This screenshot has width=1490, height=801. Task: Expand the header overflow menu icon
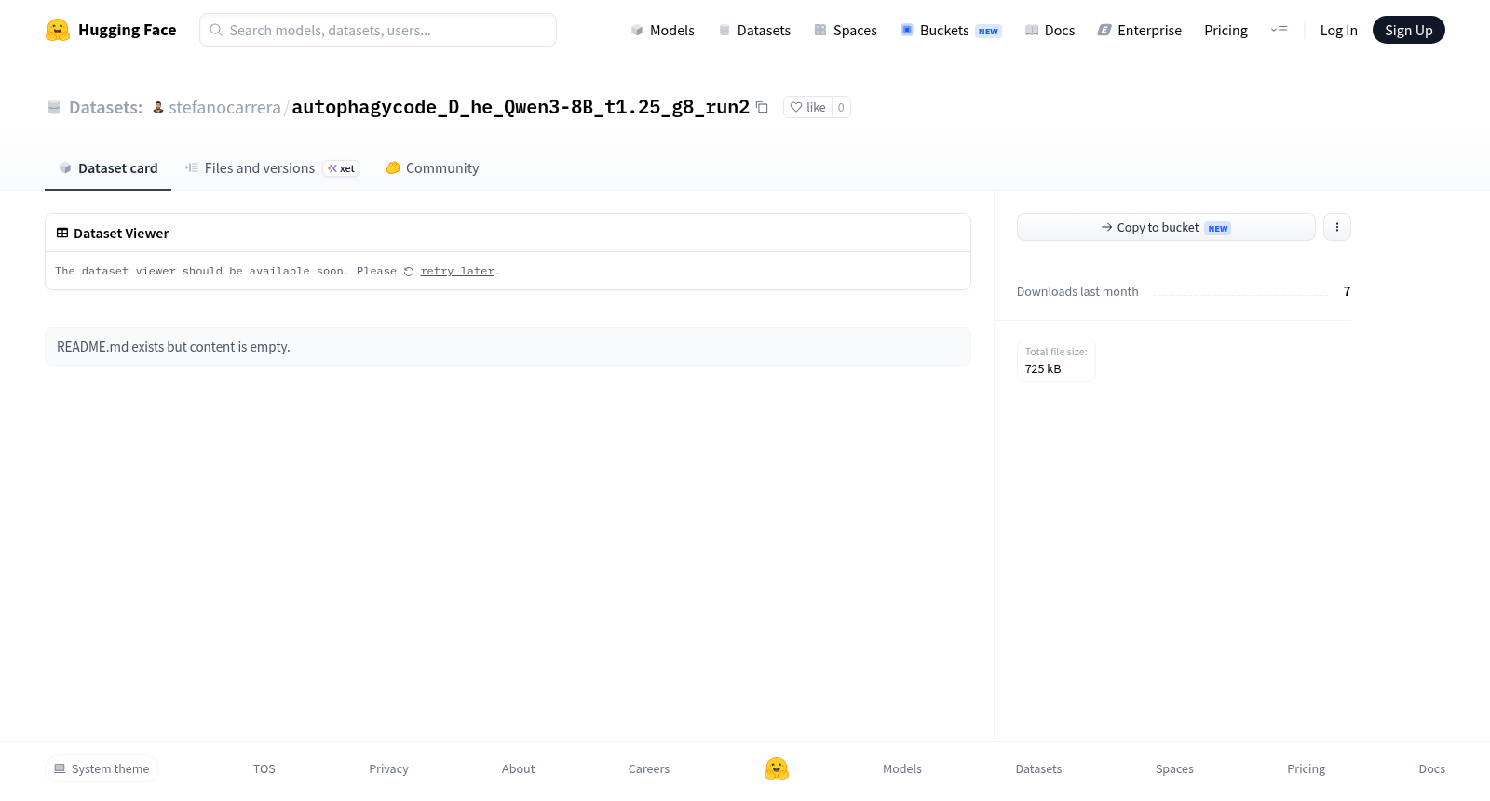(1280, 30)
